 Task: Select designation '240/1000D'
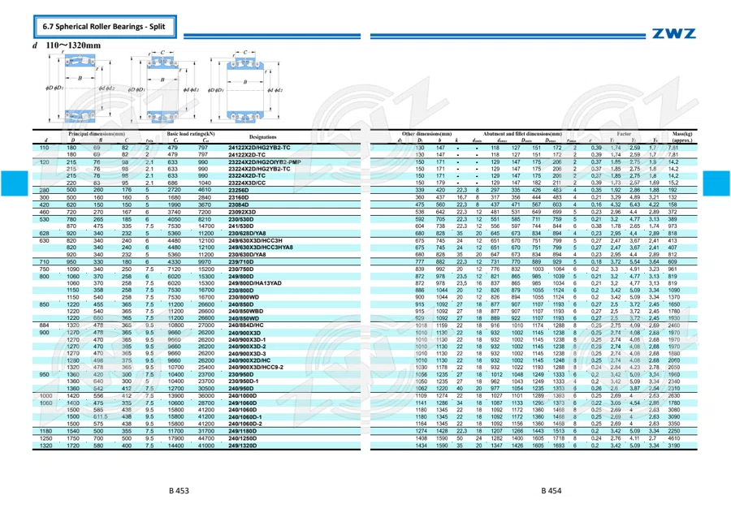tap(242, 396)
